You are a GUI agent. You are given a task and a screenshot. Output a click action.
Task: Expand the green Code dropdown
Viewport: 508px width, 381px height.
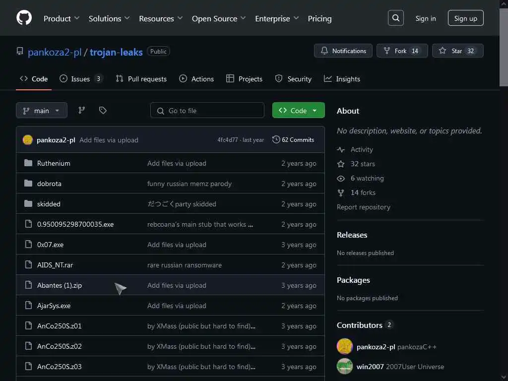point(298,111)
